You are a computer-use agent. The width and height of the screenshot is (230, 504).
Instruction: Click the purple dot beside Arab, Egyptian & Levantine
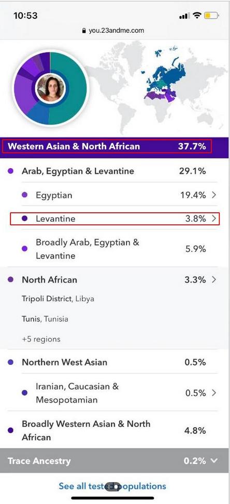point(10,171)
